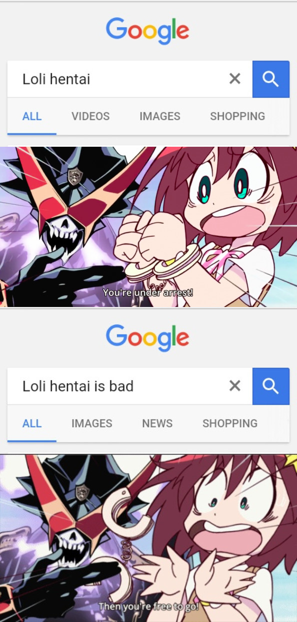Select the IMAGES tab next to VIDEOS
This screenshot has width=297, height=622.
tap(160, 116)
